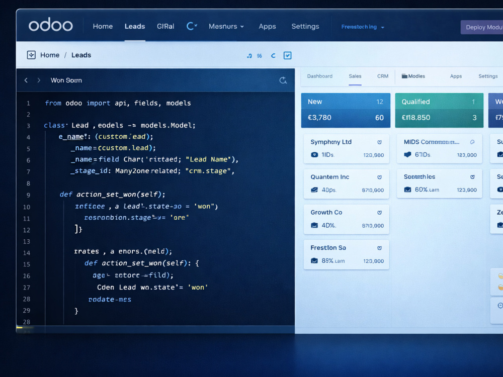The height and width of the screenshot is (377, 503).
Task: Toggle the check icon on Growth Co card
Action: 379,213
